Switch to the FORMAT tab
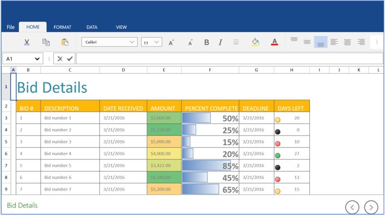The height and width of the screenshot is (216, 385). 62,27
